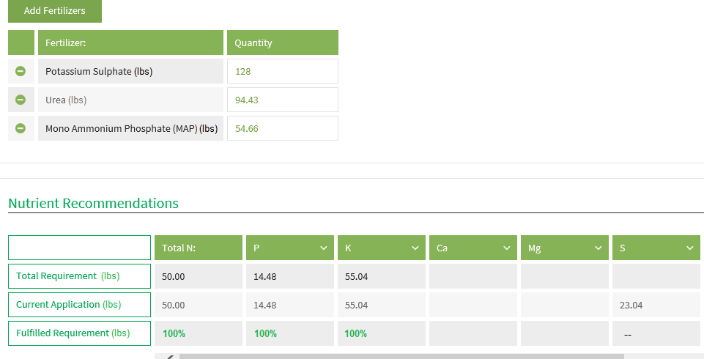Click the -- fulfilled value under S
The height and width of the screenshot is (359, 704).
tap(628, 334)
